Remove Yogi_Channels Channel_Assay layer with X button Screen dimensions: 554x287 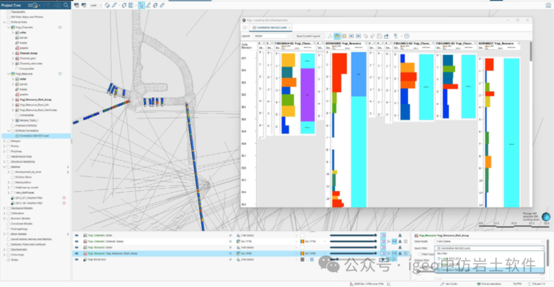point(230,241)
